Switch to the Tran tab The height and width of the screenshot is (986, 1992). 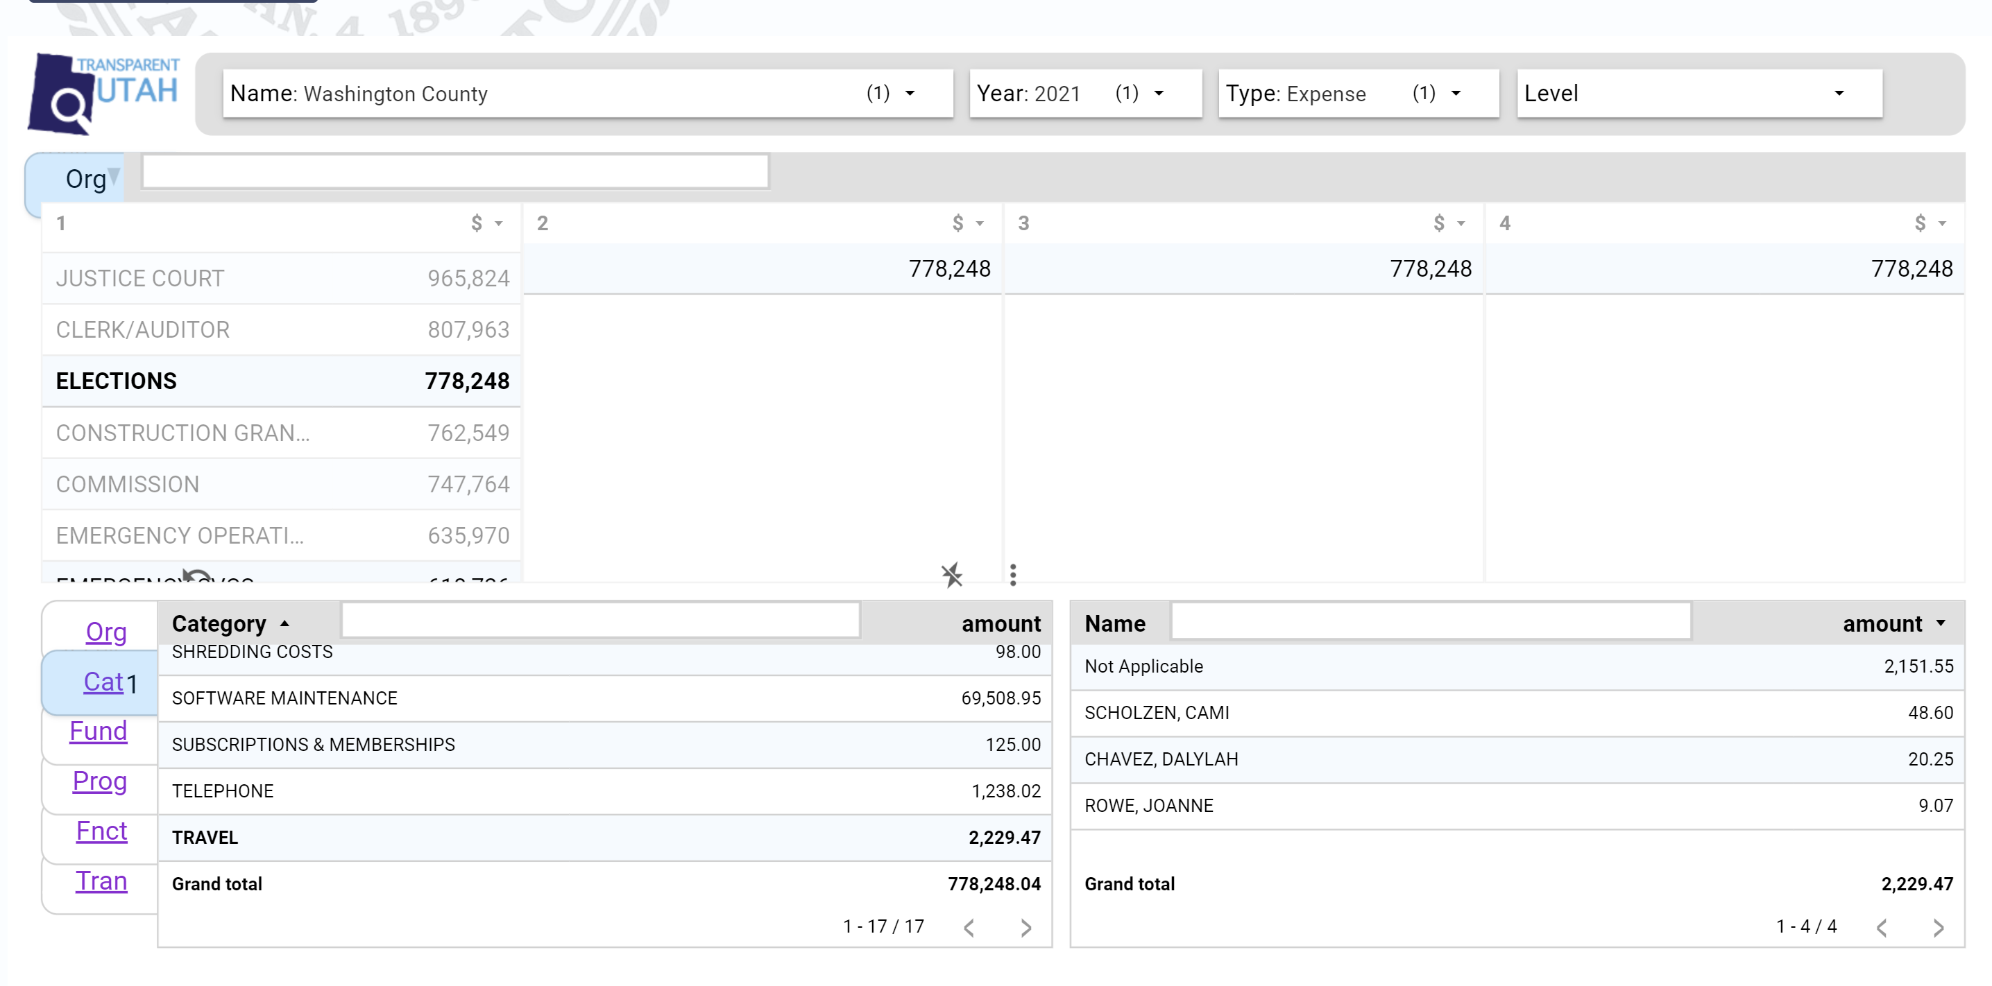(101, 881)
